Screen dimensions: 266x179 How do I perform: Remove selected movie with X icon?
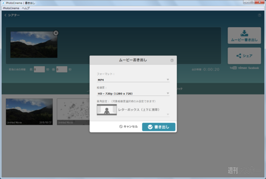pos(56,33)
